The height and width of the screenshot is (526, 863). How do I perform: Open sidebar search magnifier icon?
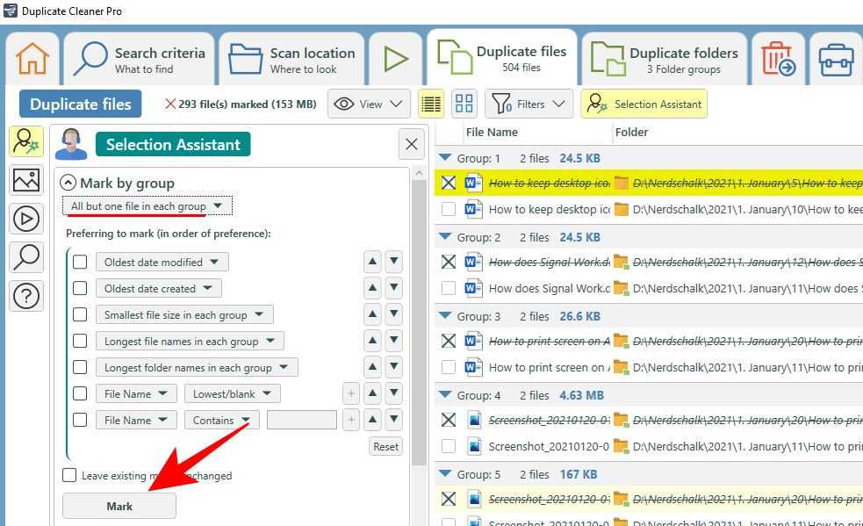coord(26,257)
